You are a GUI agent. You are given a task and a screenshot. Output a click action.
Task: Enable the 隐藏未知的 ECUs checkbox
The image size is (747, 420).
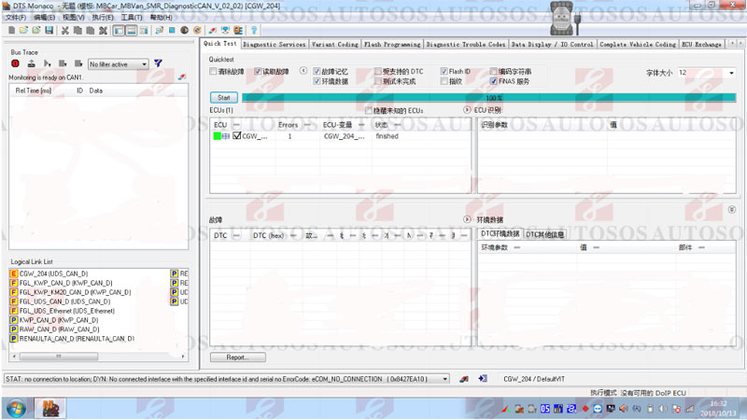point(368,110)
